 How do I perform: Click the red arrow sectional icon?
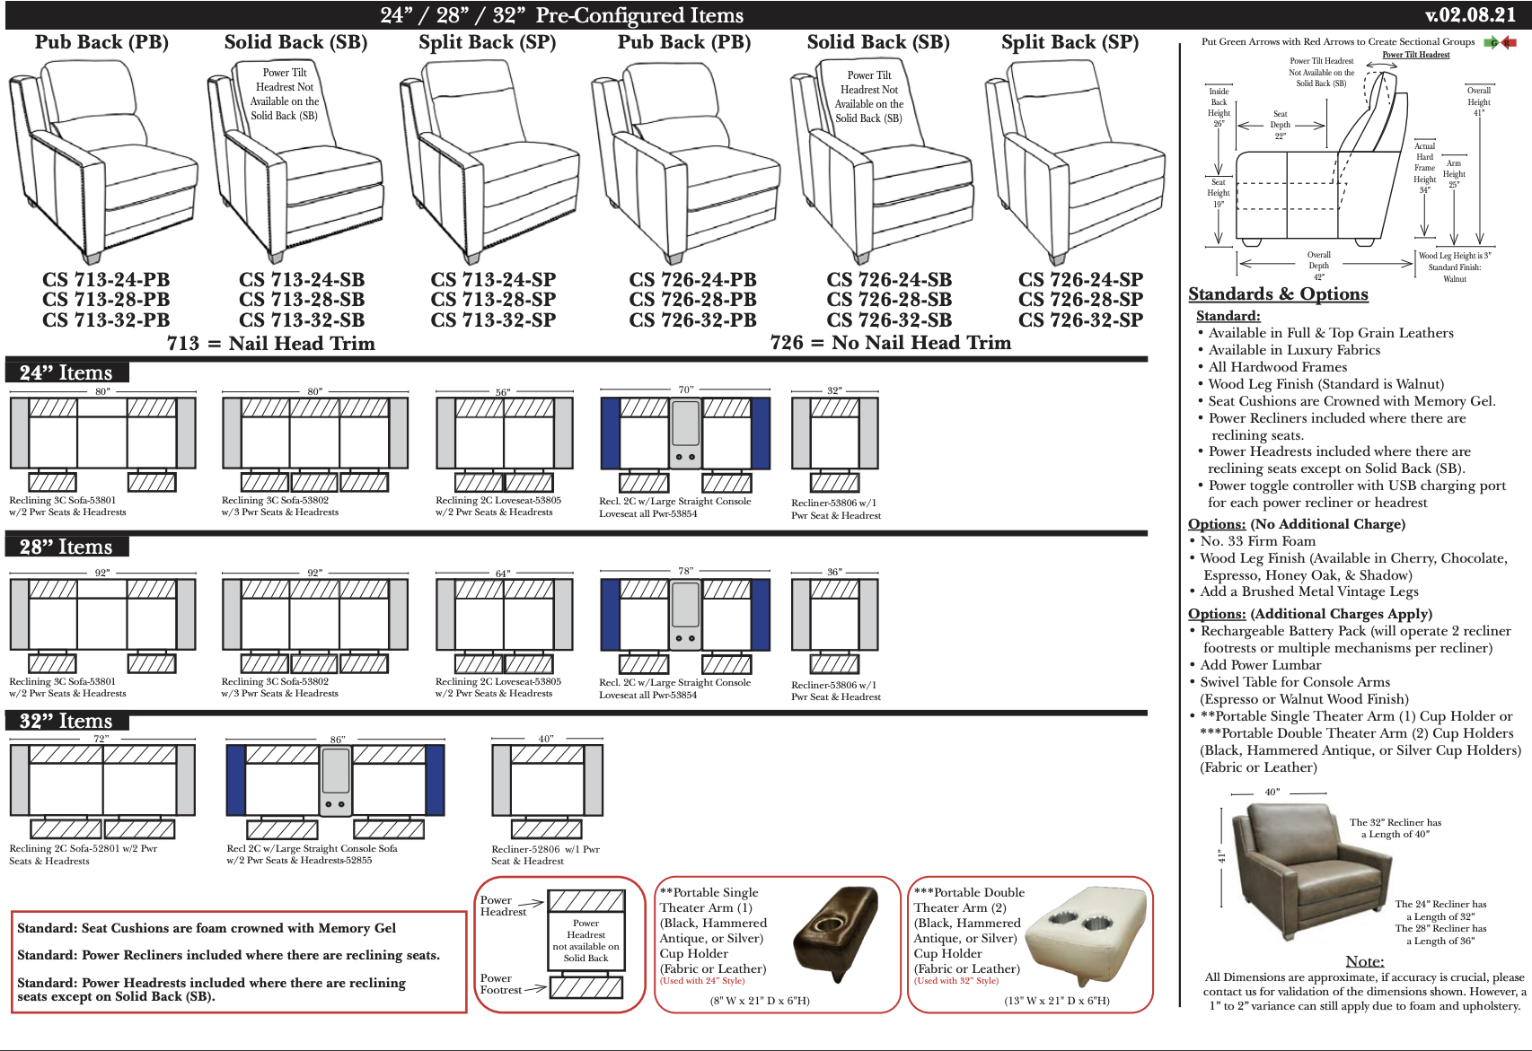click(1510, 42)
